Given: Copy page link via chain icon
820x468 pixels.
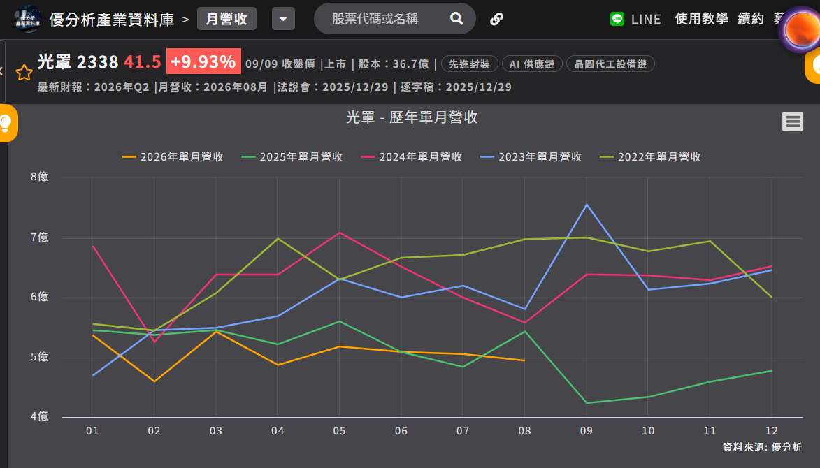Looking at the screenshot, I should tap(496, 20).
